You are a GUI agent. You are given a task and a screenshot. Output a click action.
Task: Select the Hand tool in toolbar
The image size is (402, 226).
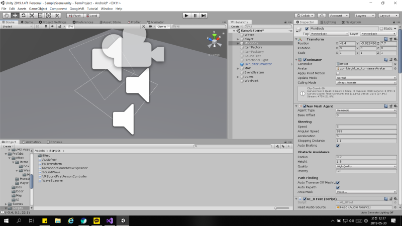pos(7,16)
